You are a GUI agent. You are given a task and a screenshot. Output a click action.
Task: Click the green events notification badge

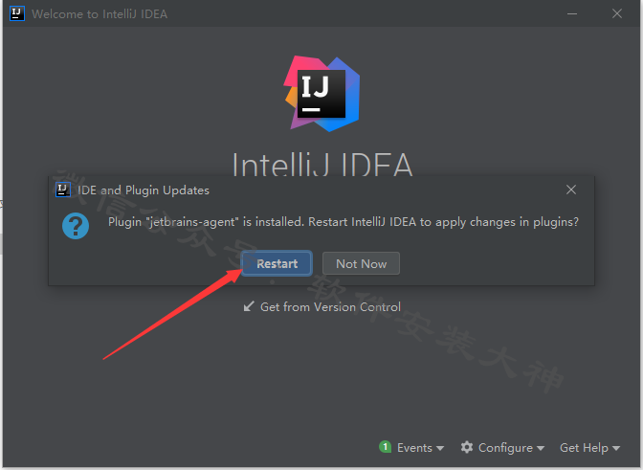coord(385,447)
